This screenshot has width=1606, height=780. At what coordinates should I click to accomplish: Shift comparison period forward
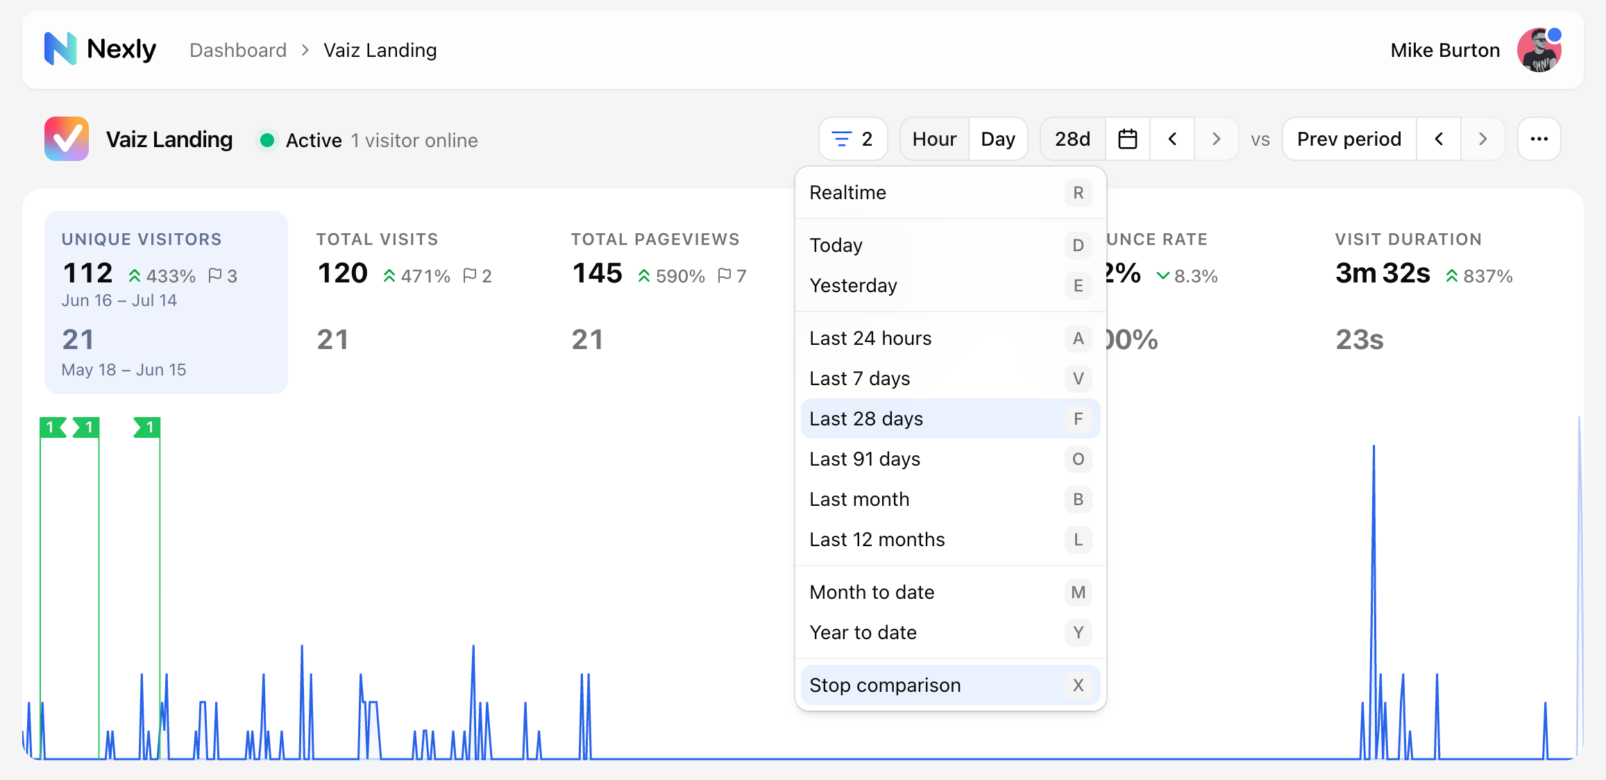tap(1482, 139)
